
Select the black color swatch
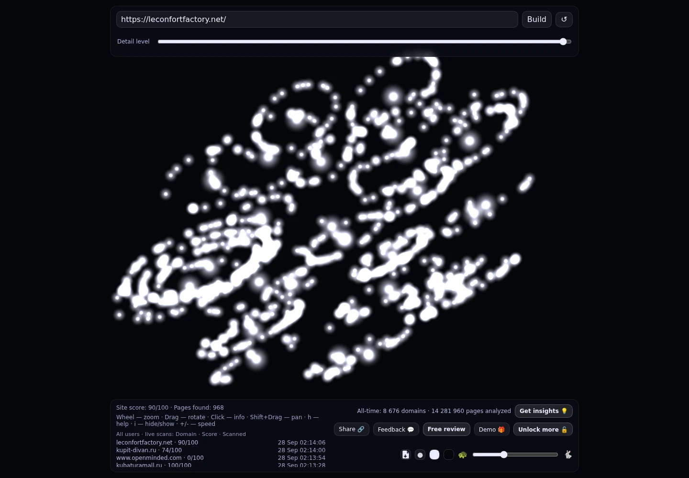click(x=449, y=455)
